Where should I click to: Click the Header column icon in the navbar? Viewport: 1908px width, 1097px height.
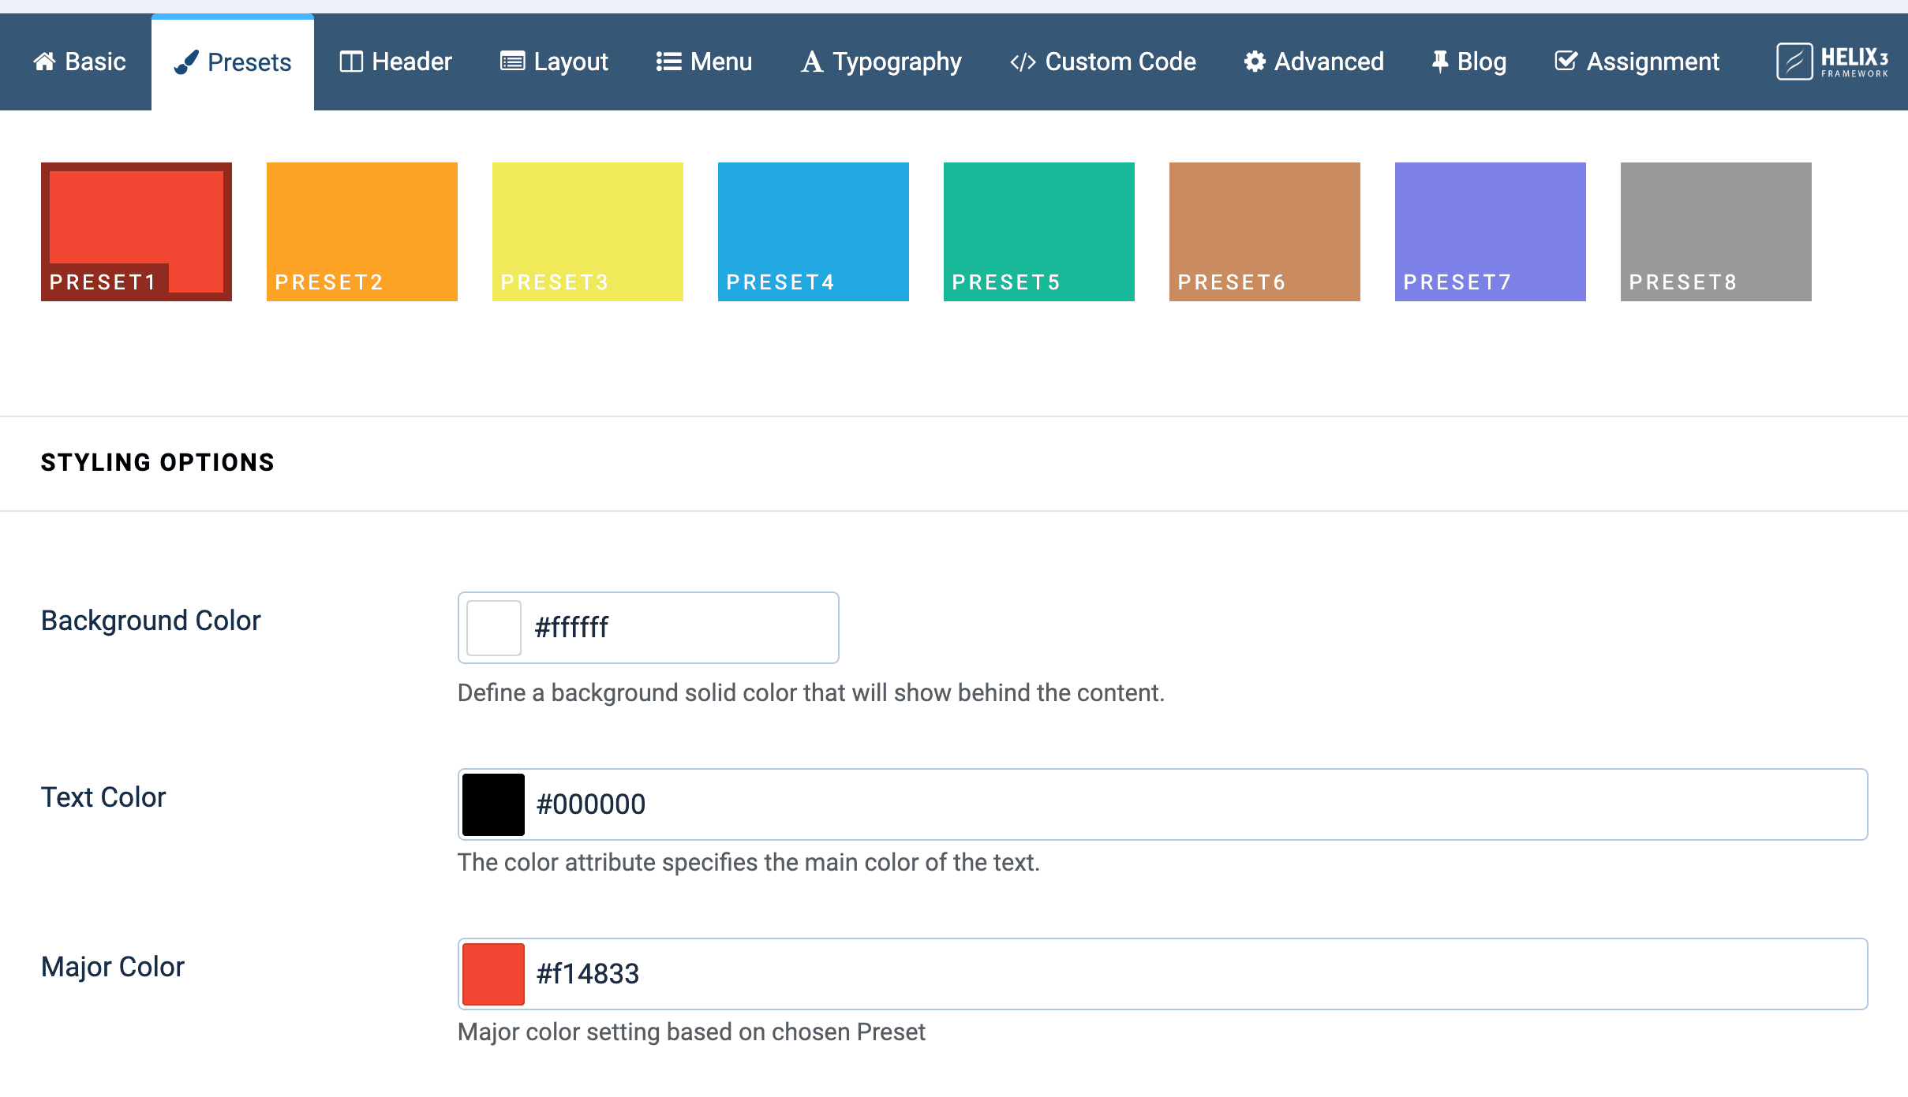[x=352, y=61]
